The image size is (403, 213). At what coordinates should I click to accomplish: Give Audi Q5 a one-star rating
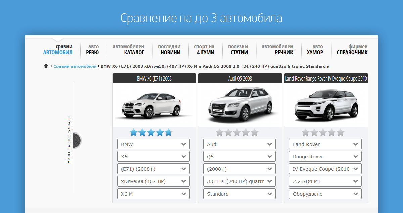tap(220, 132)
